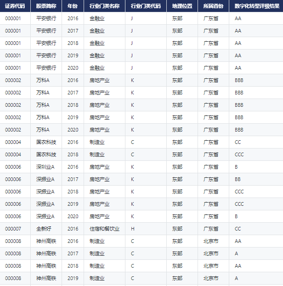This screenshot has height=286, width=283.
Task: Click 东部 in the 平安银行 2017 row
Action: pyautogui.click(x=177, y=31)
